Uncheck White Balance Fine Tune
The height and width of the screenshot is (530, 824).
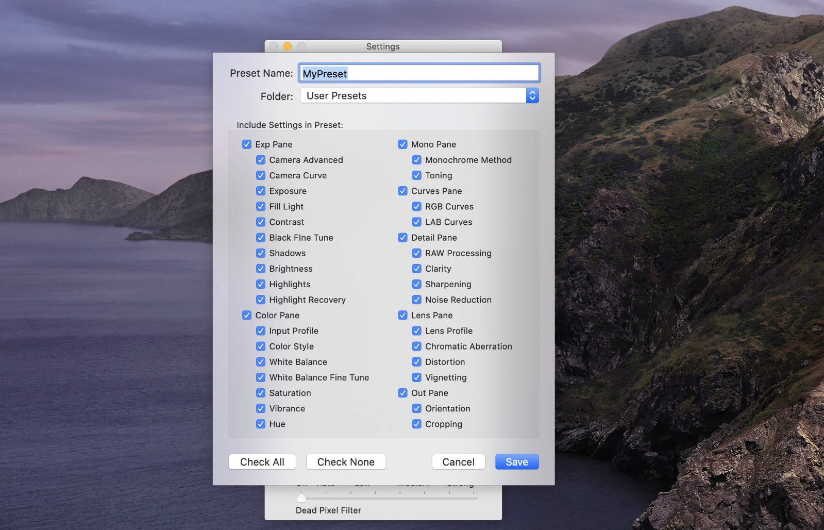click(x=261, y=377)
